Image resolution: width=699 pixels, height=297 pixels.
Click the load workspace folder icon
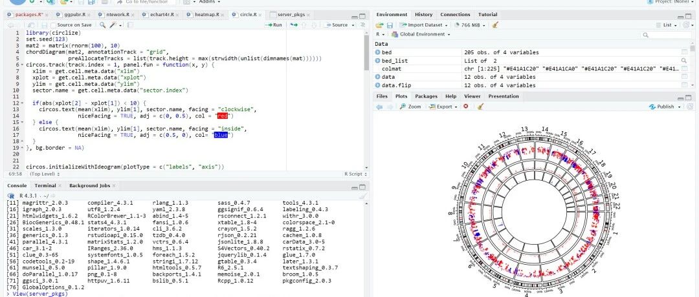pos(379,25)
